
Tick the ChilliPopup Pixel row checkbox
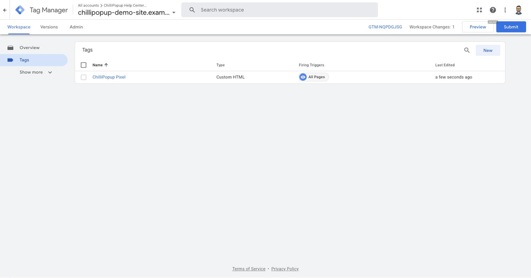(x=84, y=77)
